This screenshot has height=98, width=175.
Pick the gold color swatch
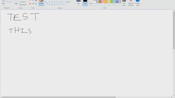(x=106, y=2)
